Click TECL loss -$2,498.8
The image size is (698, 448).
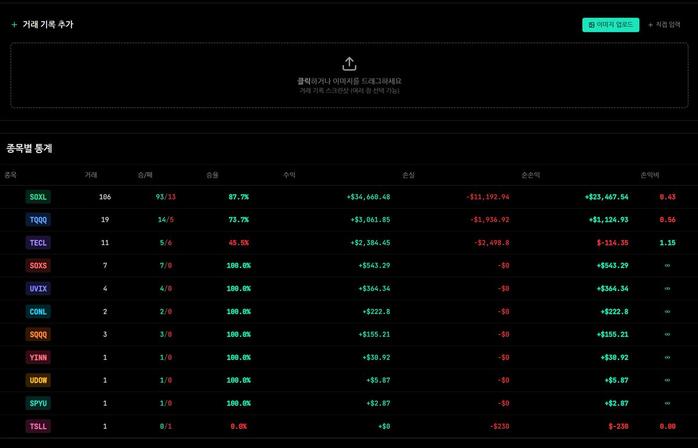tap(492, 243)
